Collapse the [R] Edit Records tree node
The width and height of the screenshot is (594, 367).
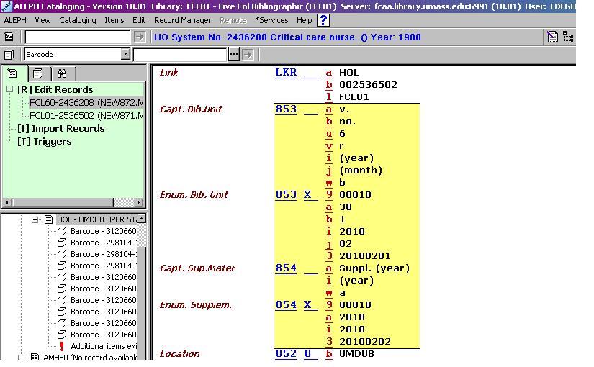coord(10,90)
